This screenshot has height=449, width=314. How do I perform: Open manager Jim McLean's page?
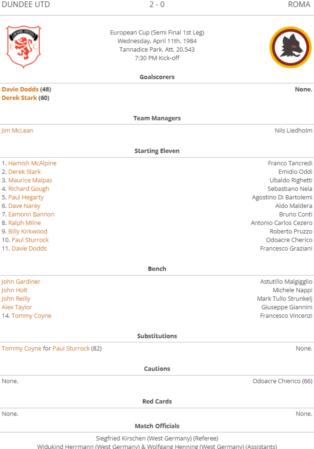18,131
